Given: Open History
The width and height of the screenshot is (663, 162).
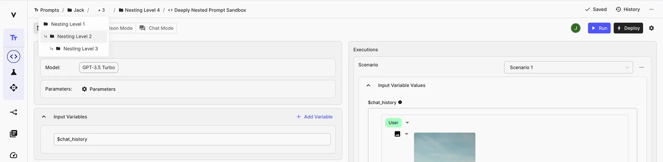Looking at the screenshot, I should (x=628, y=9).
